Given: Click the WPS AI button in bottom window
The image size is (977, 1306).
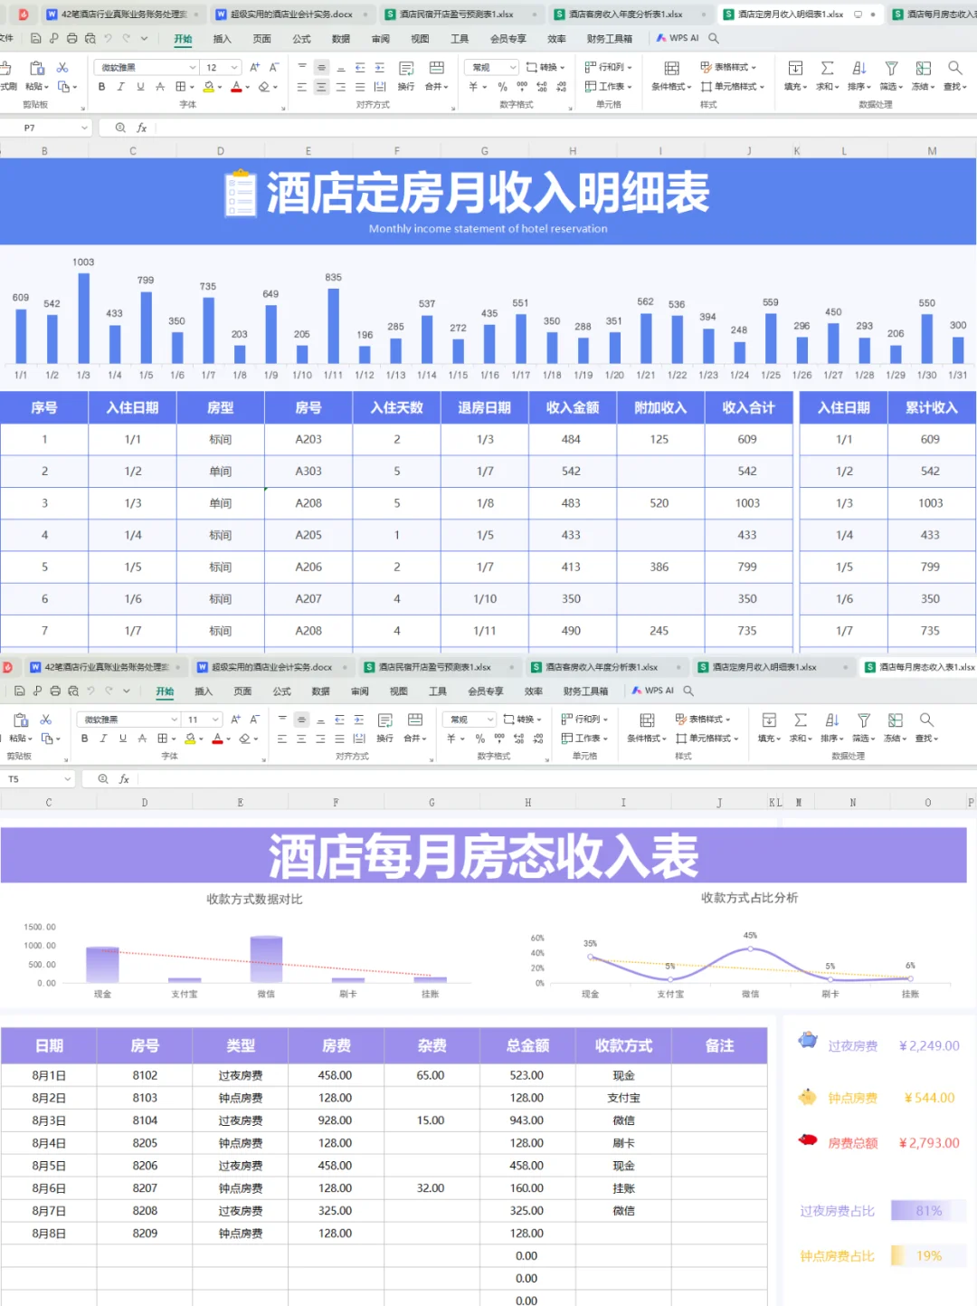Looking at the screenshot, I should 653,691.
